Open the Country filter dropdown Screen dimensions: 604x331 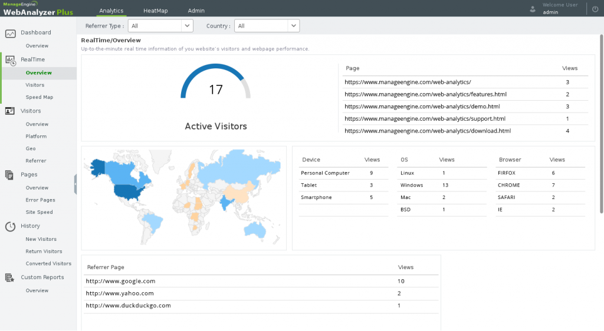[267, 26]
